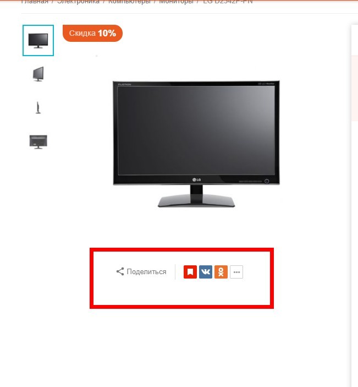Open more sharing options (three dots)
Screen dimensions: 358x387
coord(236,272)
